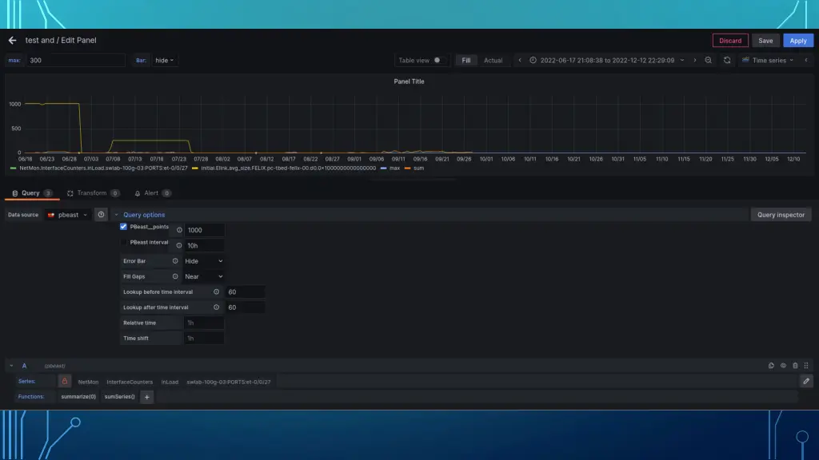
Task: Toggle Initial.Elink series visibility in legend
Action: click(x=288, y=169)
